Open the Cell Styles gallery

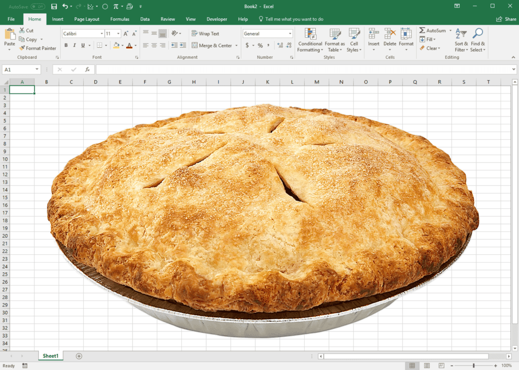pyautogui.click(x=354, y=40)
